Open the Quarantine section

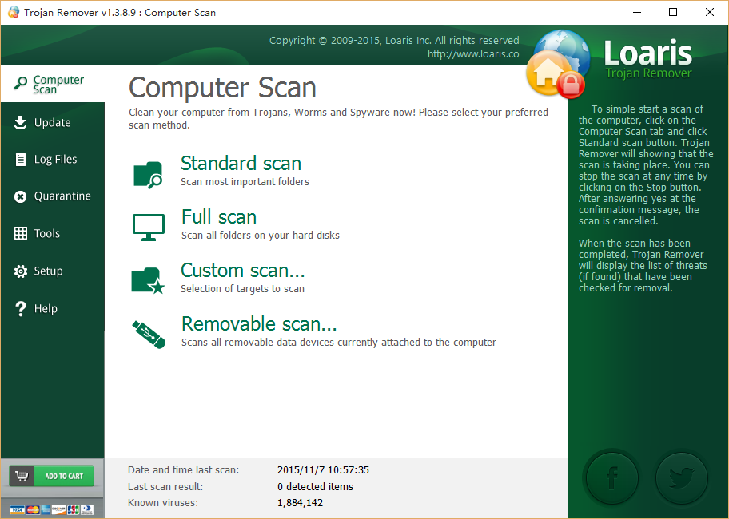[53, 196]
